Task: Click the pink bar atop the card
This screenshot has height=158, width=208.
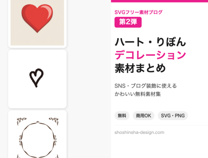Action: click(160, 1)
